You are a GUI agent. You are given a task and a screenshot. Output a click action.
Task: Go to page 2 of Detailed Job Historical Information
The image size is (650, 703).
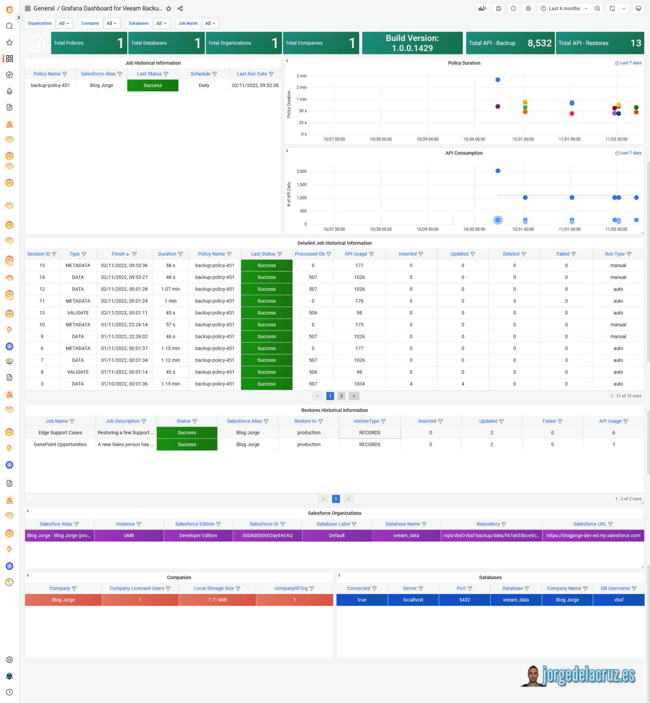[341, 395]
